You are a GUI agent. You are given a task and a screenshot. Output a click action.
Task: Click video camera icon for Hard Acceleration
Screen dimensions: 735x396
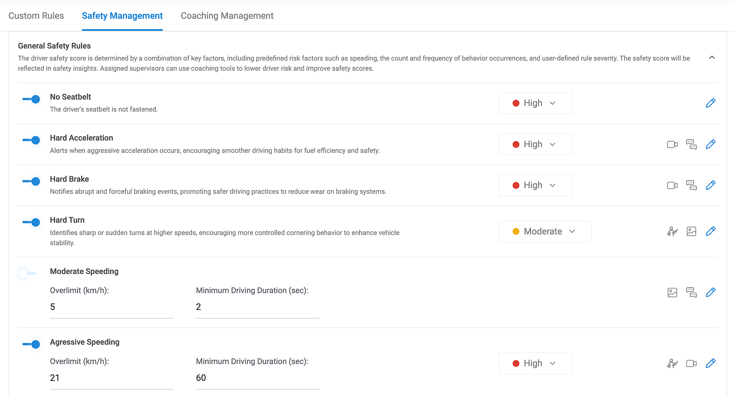point(672,144)
